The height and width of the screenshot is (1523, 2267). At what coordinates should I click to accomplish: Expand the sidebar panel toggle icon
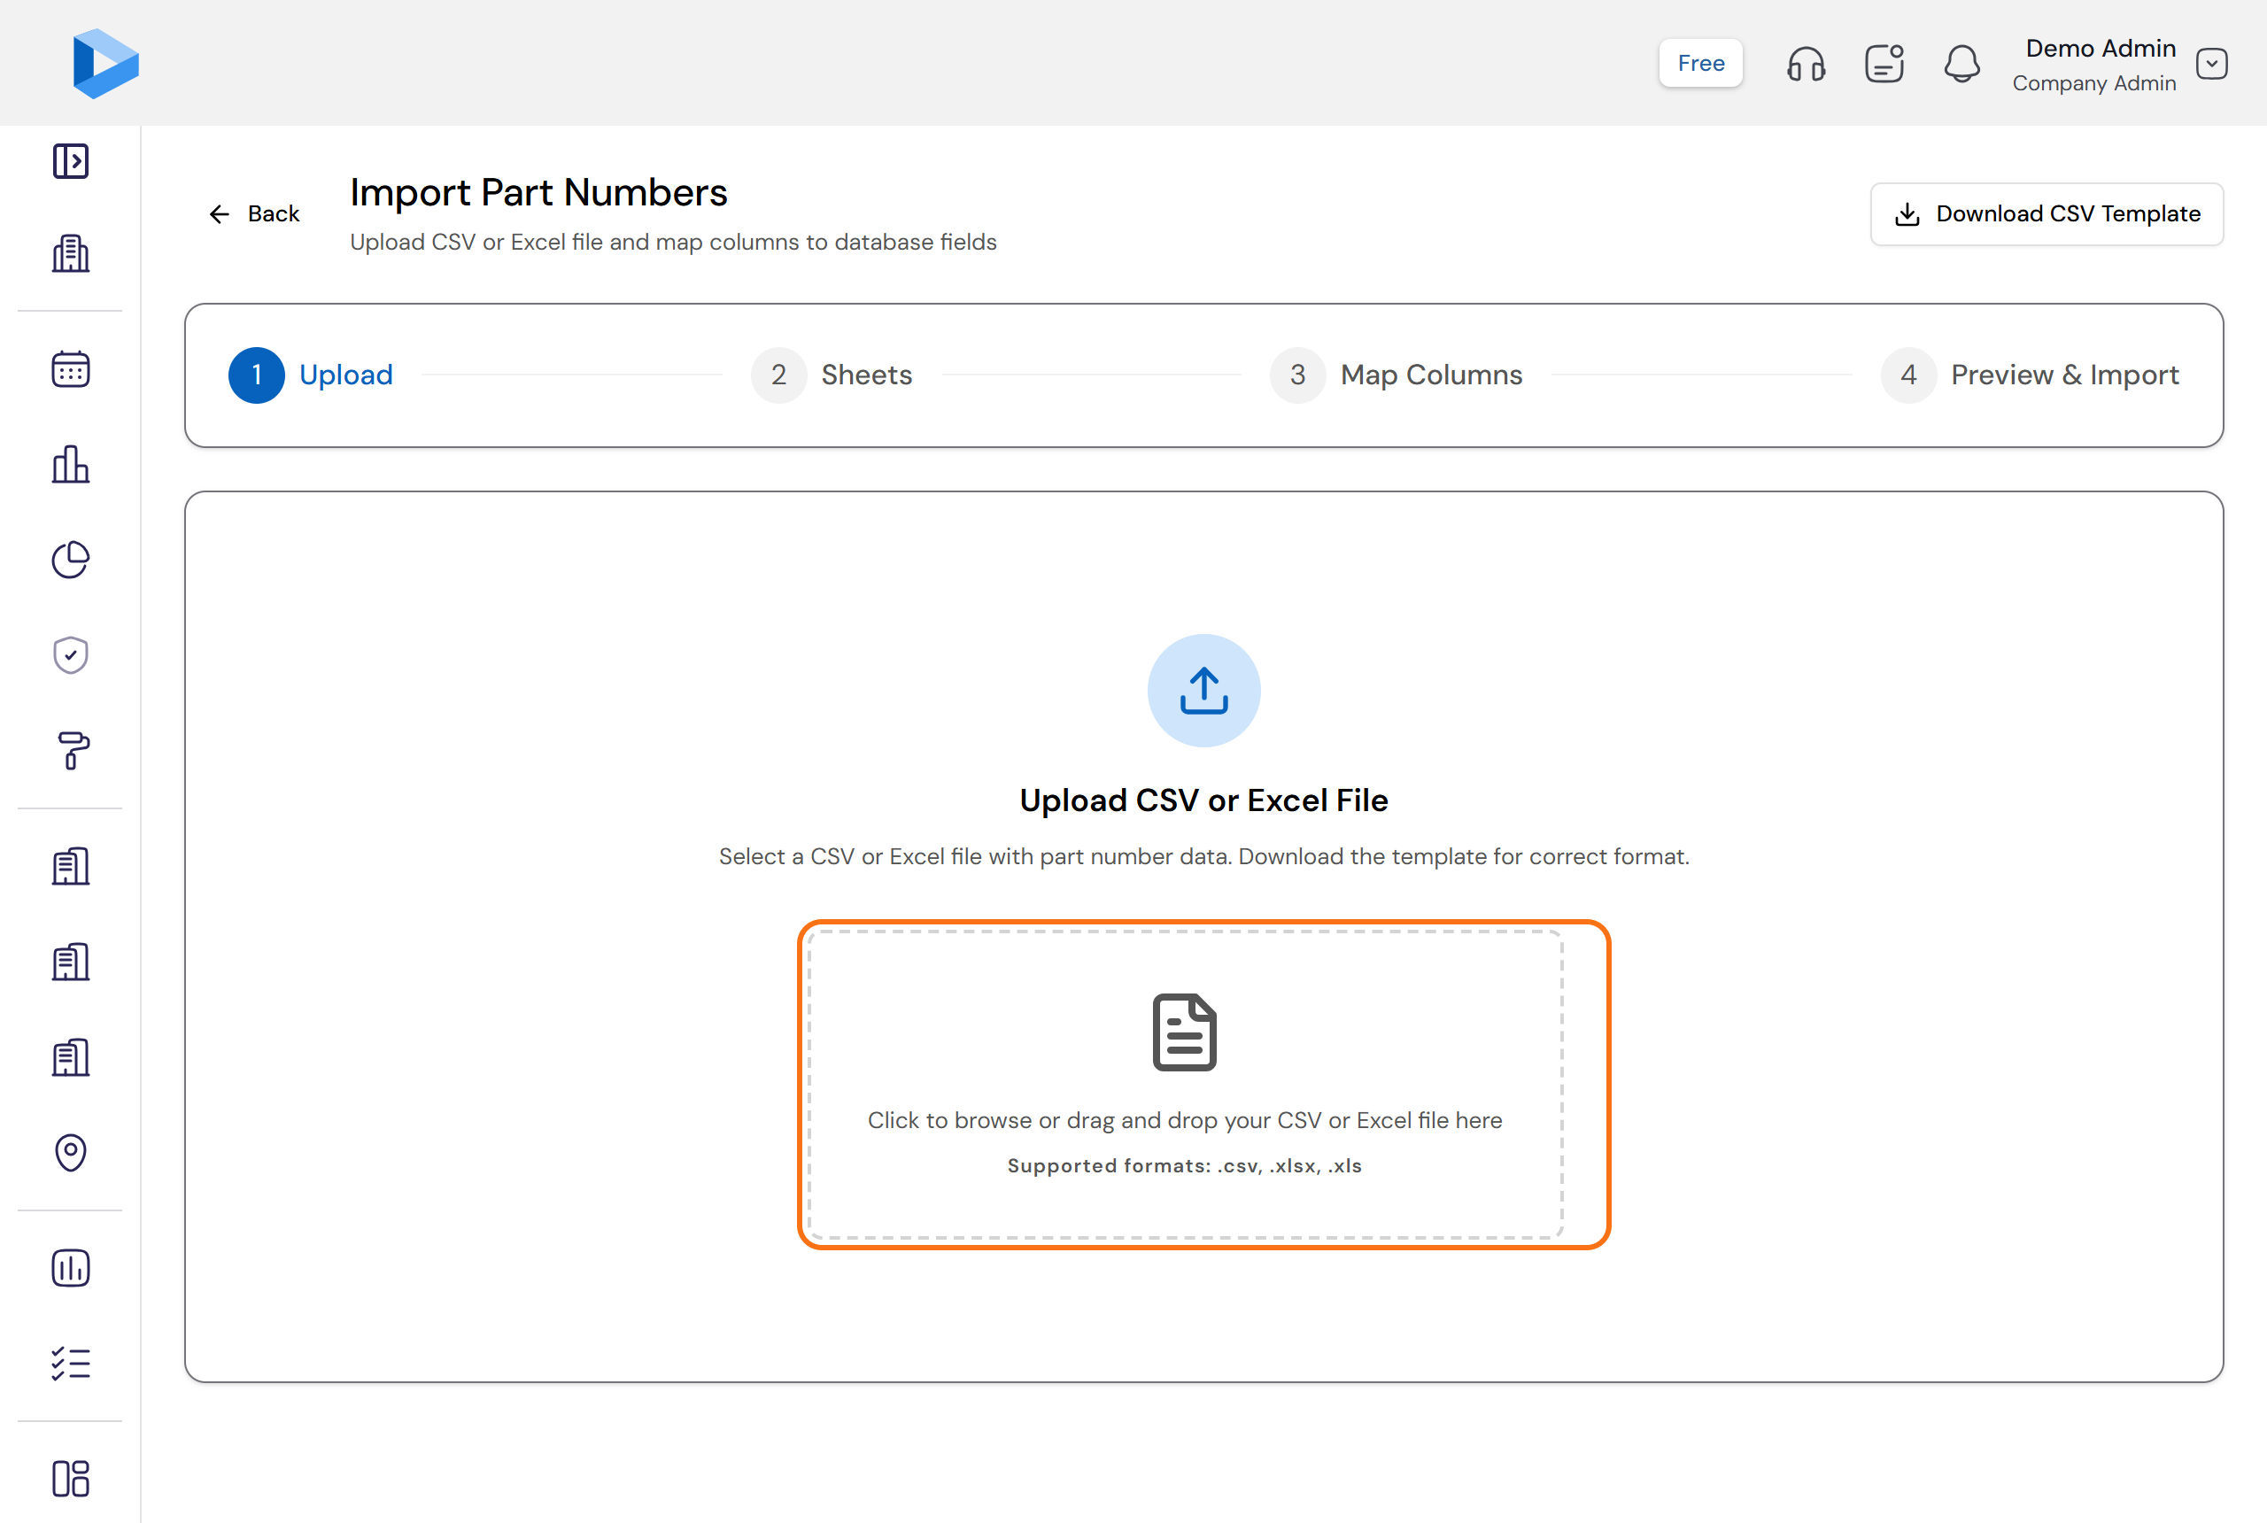70,161
